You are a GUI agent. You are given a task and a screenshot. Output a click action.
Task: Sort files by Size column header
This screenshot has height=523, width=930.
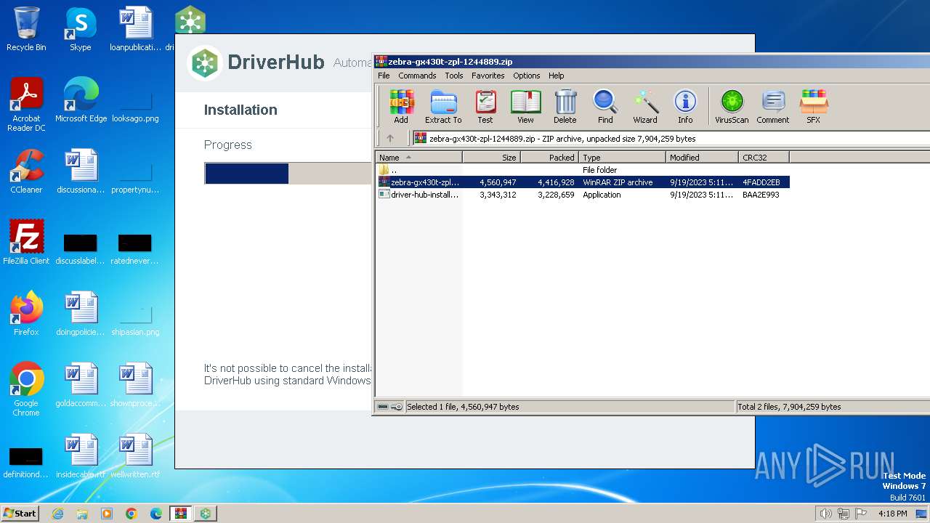tap(491, 157)
